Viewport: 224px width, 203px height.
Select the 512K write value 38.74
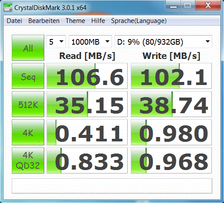[171, 104]
